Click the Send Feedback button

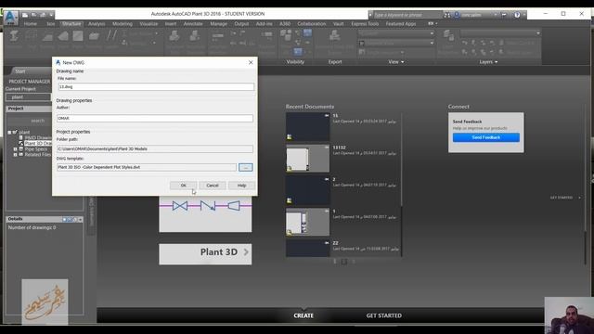pos(486,137)
